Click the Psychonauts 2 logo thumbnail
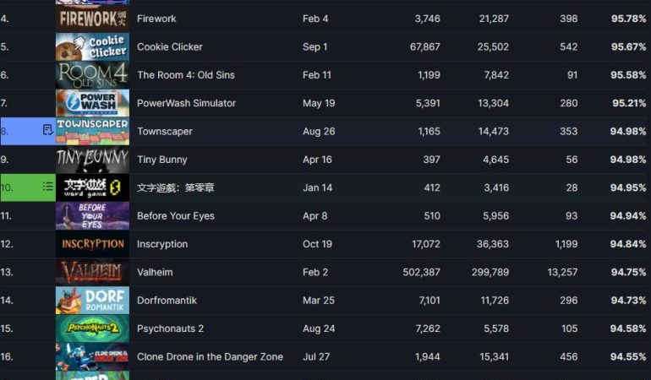 point(93,328)
